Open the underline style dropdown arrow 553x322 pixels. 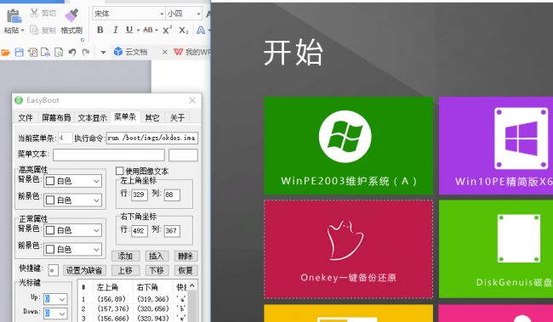(x=138, y=31)
